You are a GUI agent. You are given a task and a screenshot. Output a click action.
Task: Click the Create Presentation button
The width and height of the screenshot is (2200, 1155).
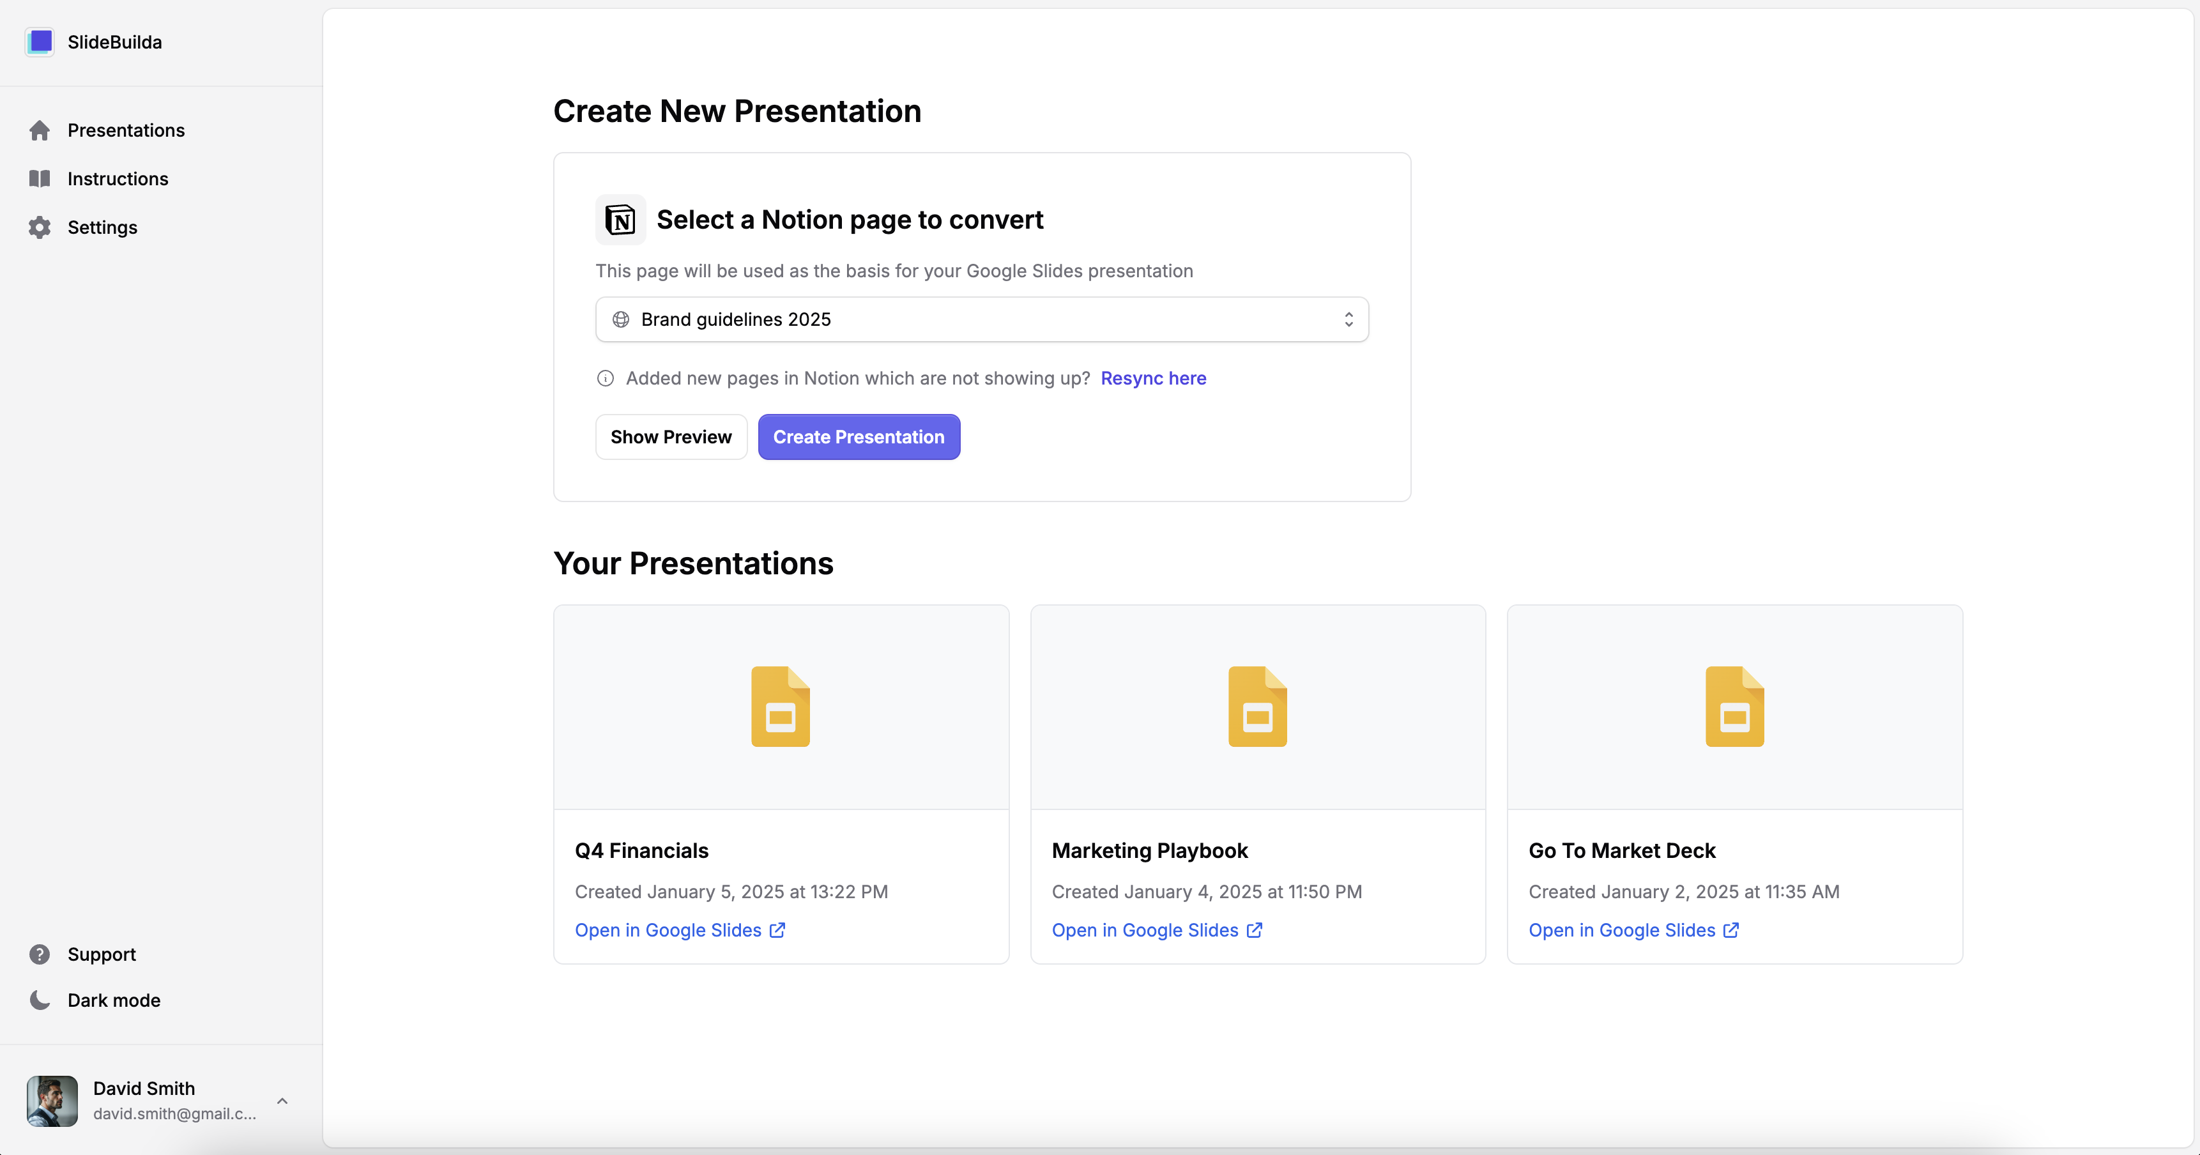(x=859, y=436)
